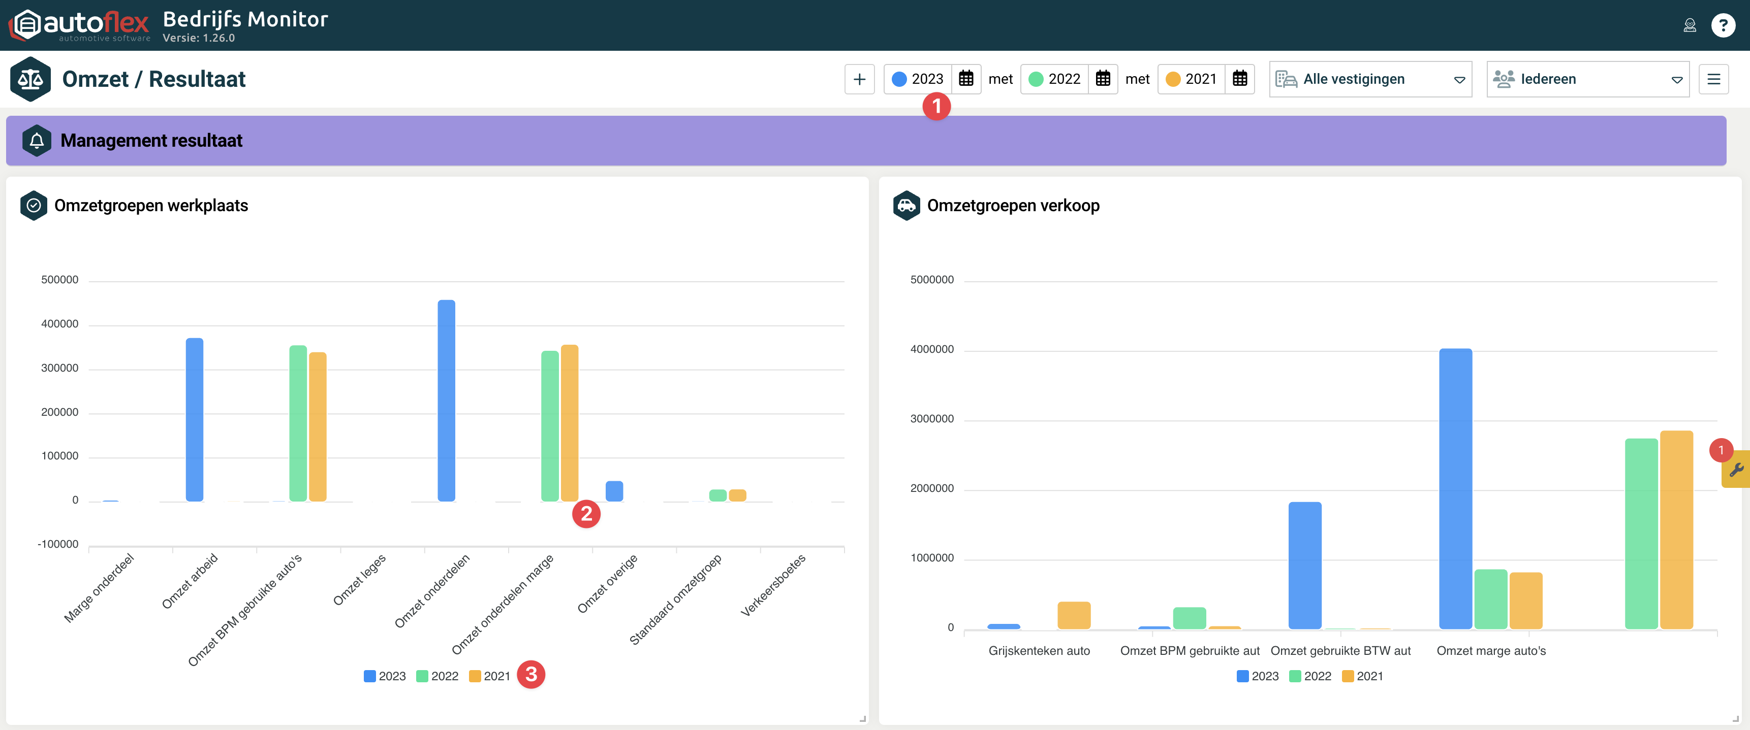Open the calendar picker for 2022

(x=1102, y=79)
